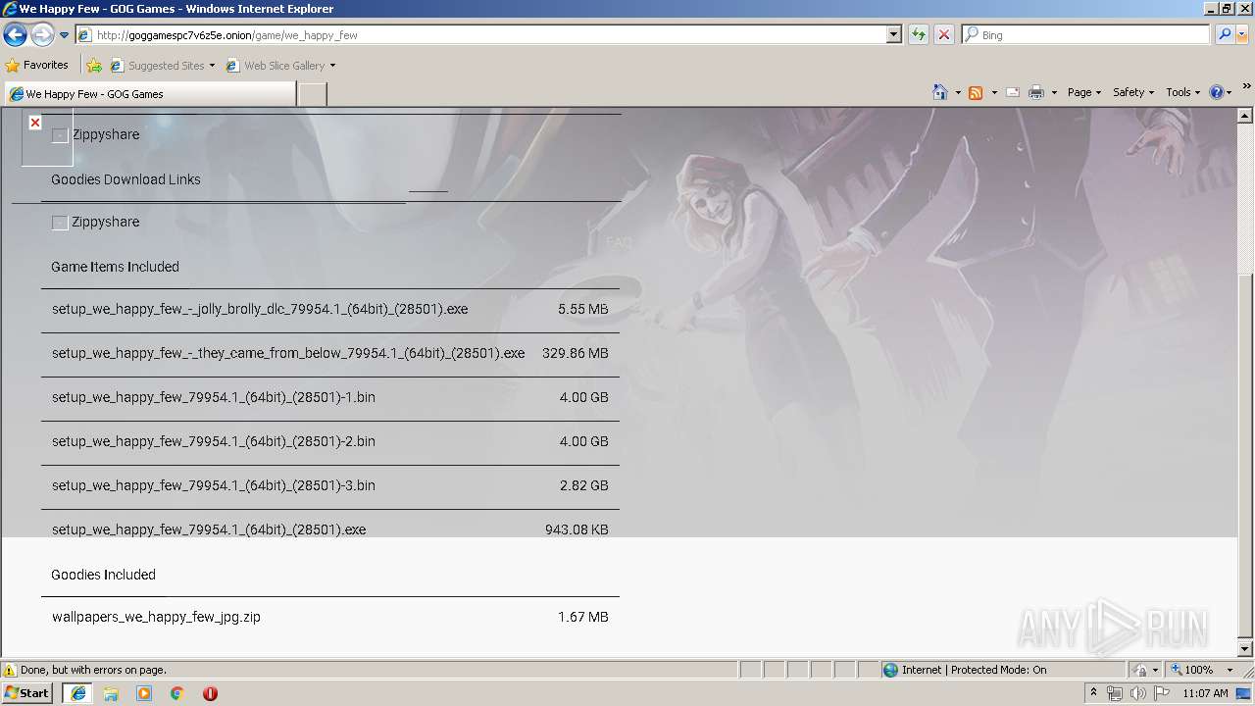The height and width of the screenshot is (706, 1255).
Task: Open the Windows Start button
Action: (27, 692)
